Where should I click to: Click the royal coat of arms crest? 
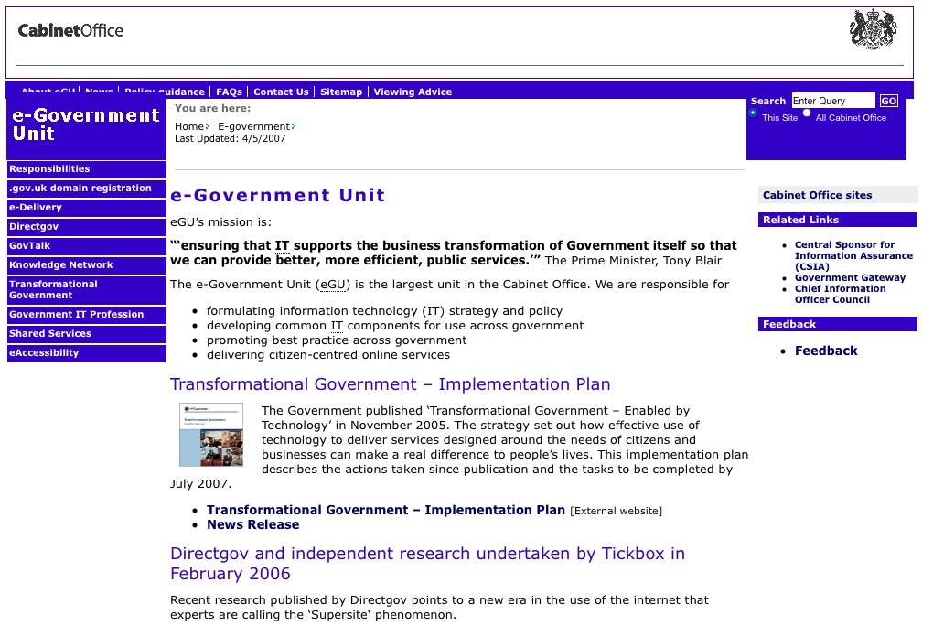[x=873, y=28]
